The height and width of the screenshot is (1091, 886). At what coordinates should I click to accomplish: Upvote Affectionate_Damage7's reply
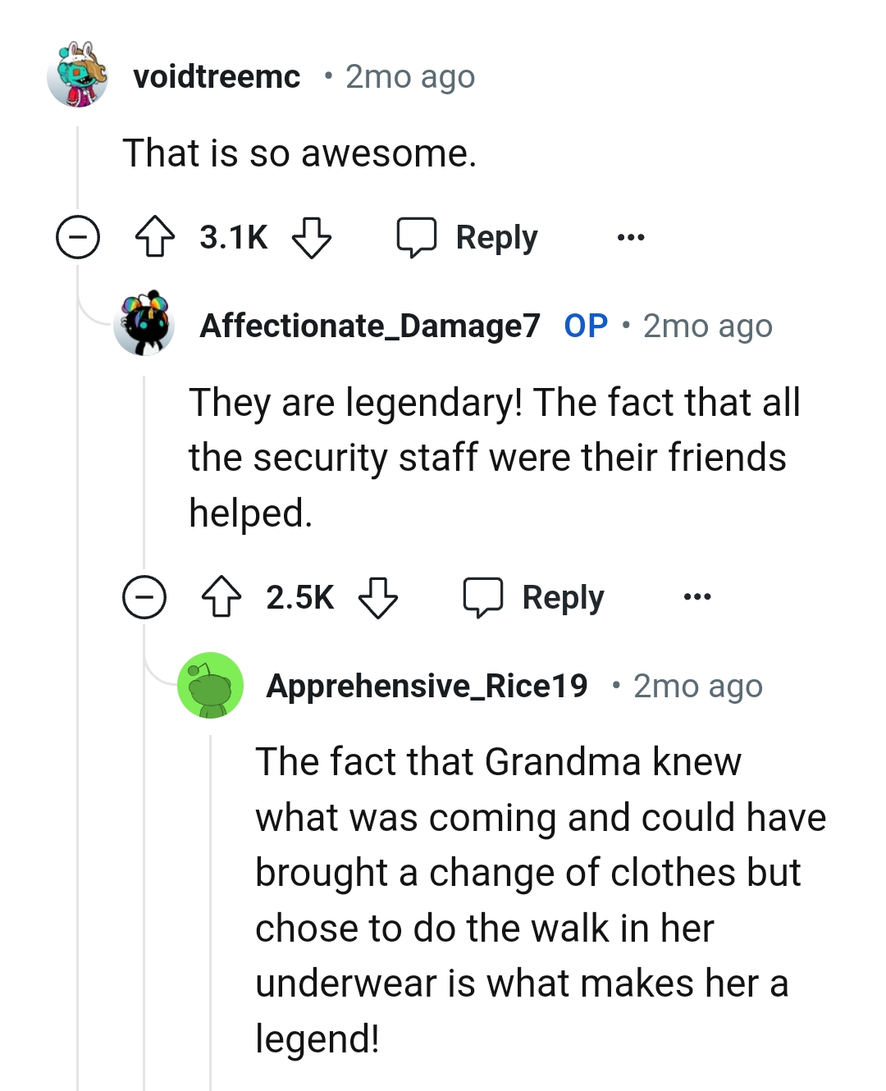pos(222,597)
